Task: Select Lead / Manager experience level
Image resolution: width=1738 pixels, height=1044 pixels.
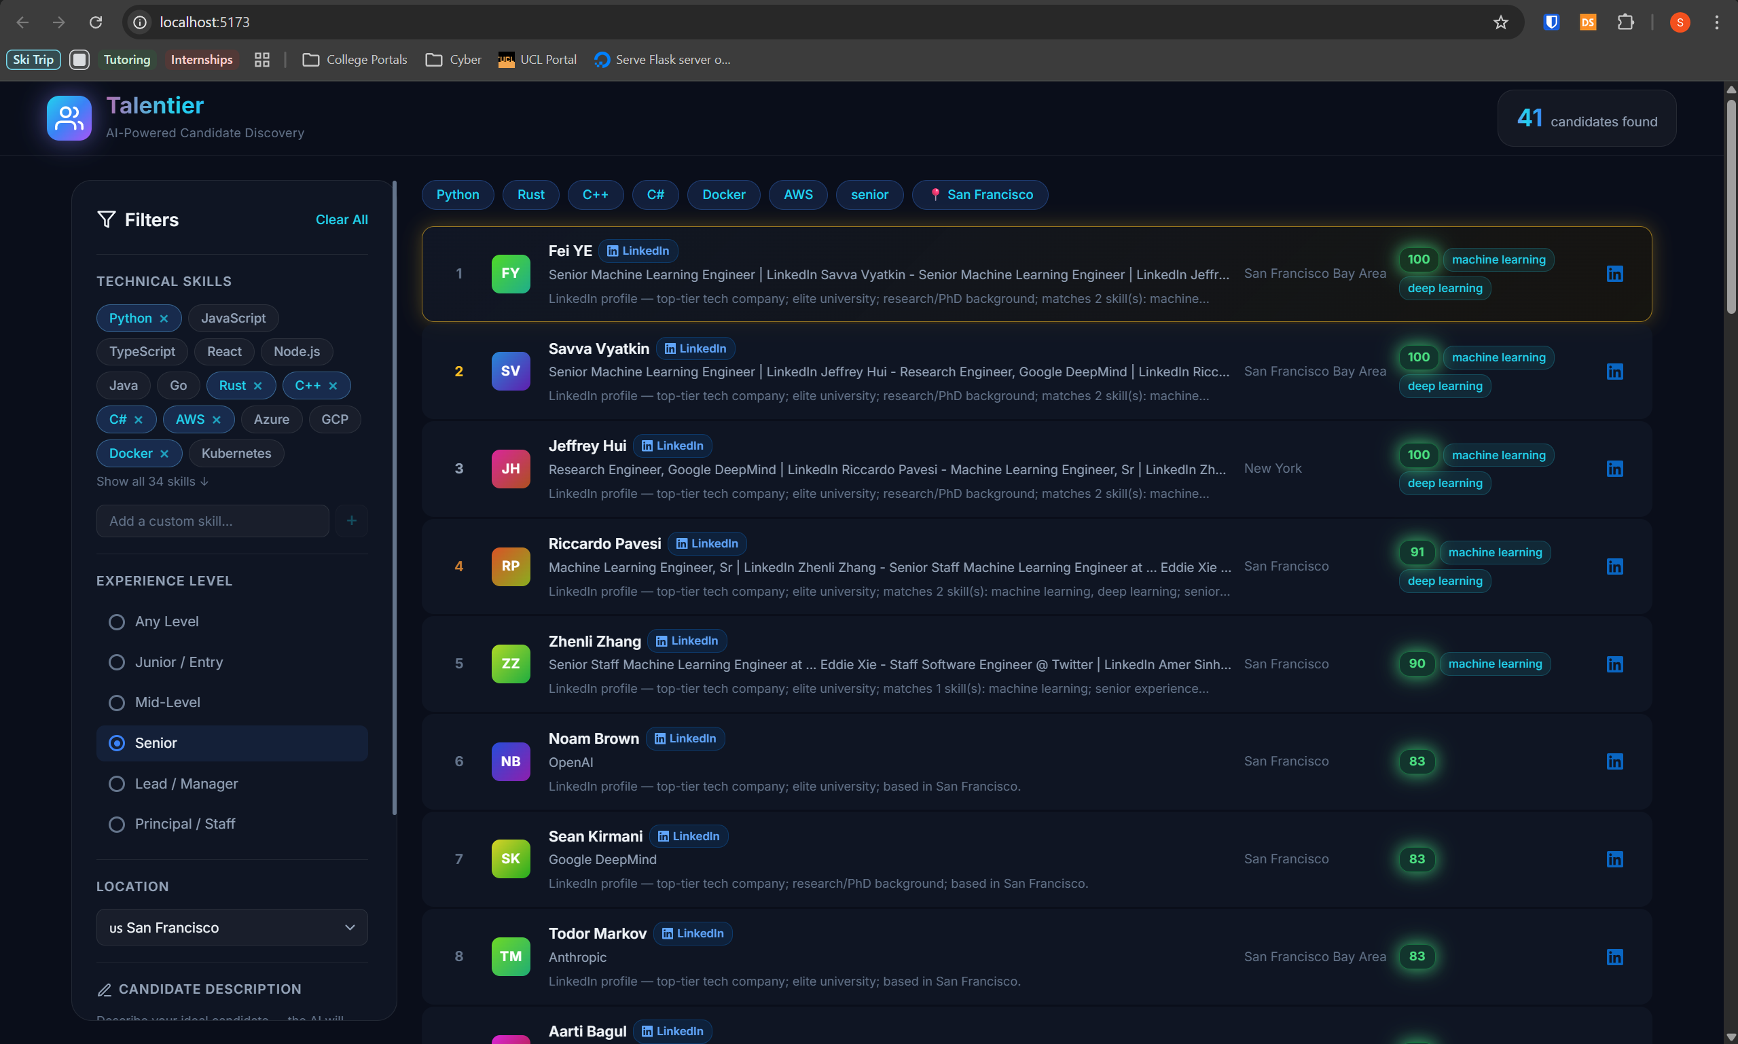Action: pyautogui.click(x=117, y=784)
